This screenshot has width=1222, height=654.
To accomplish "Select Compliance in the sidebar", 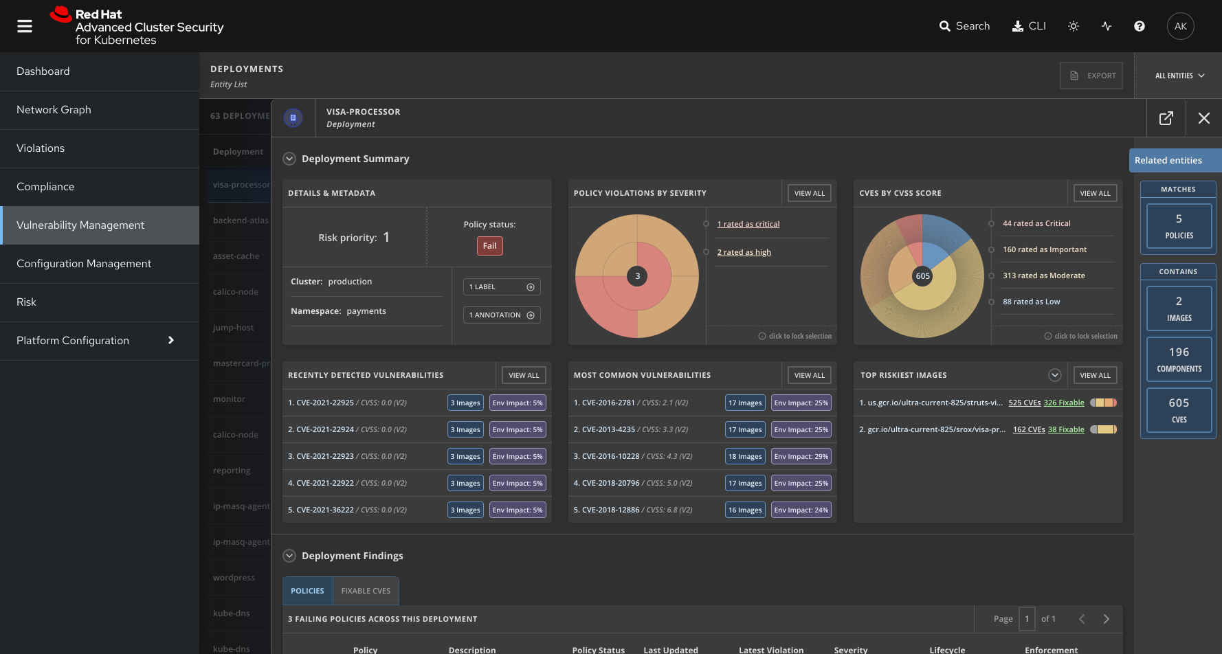I will tap(45, 187).
